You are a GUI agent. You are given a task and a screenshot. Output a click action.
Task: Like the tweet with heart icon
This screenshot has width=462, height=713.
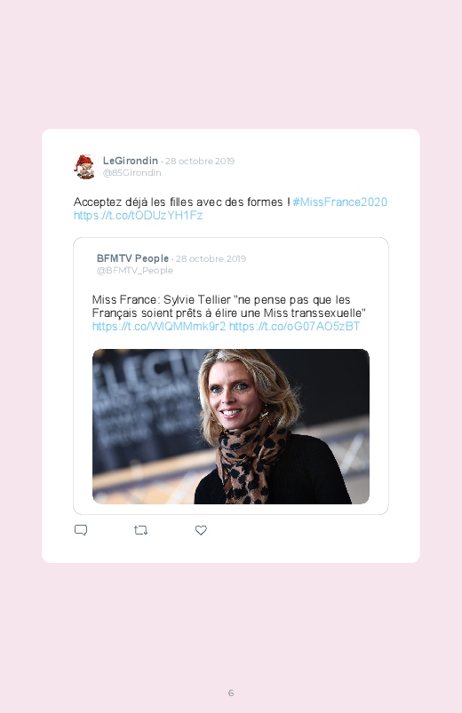click(201, 530)
